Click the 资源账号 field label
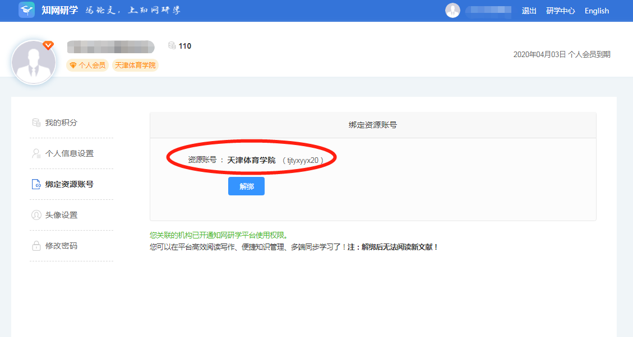 pyautogui.click(x=202, y=160)
